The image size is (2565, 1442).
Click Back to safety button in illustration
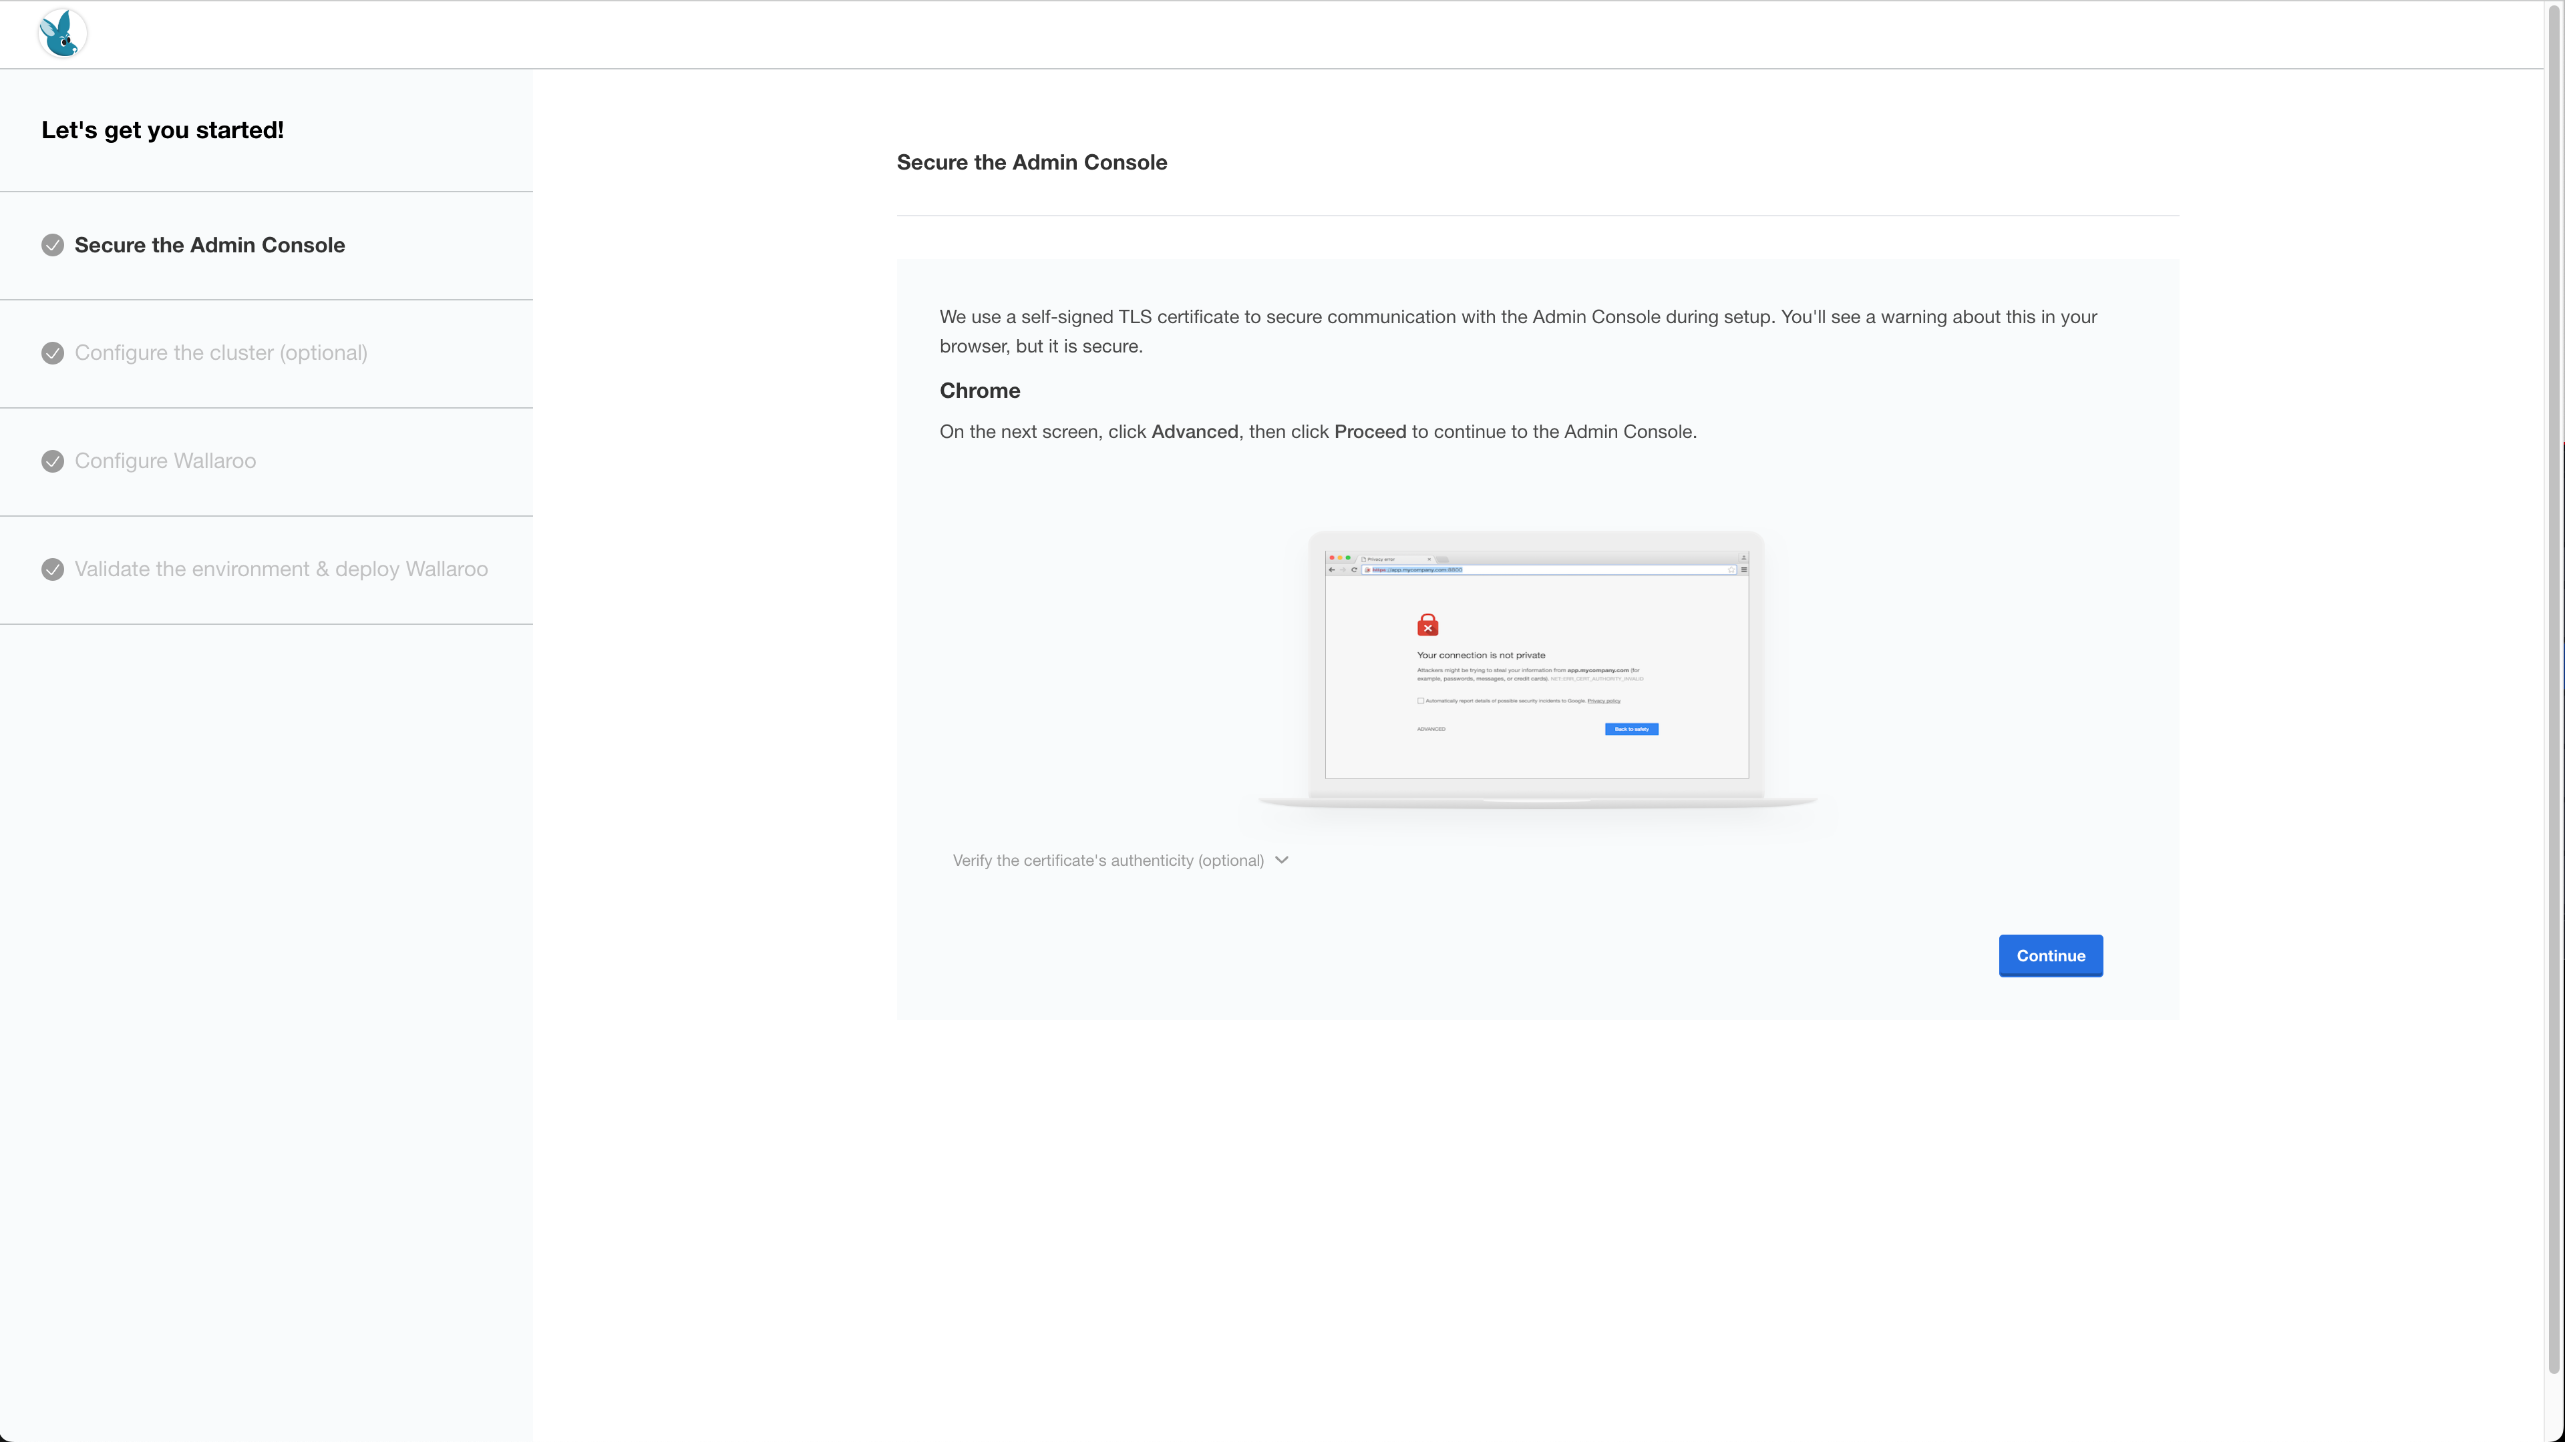(x=1631, y=730)
